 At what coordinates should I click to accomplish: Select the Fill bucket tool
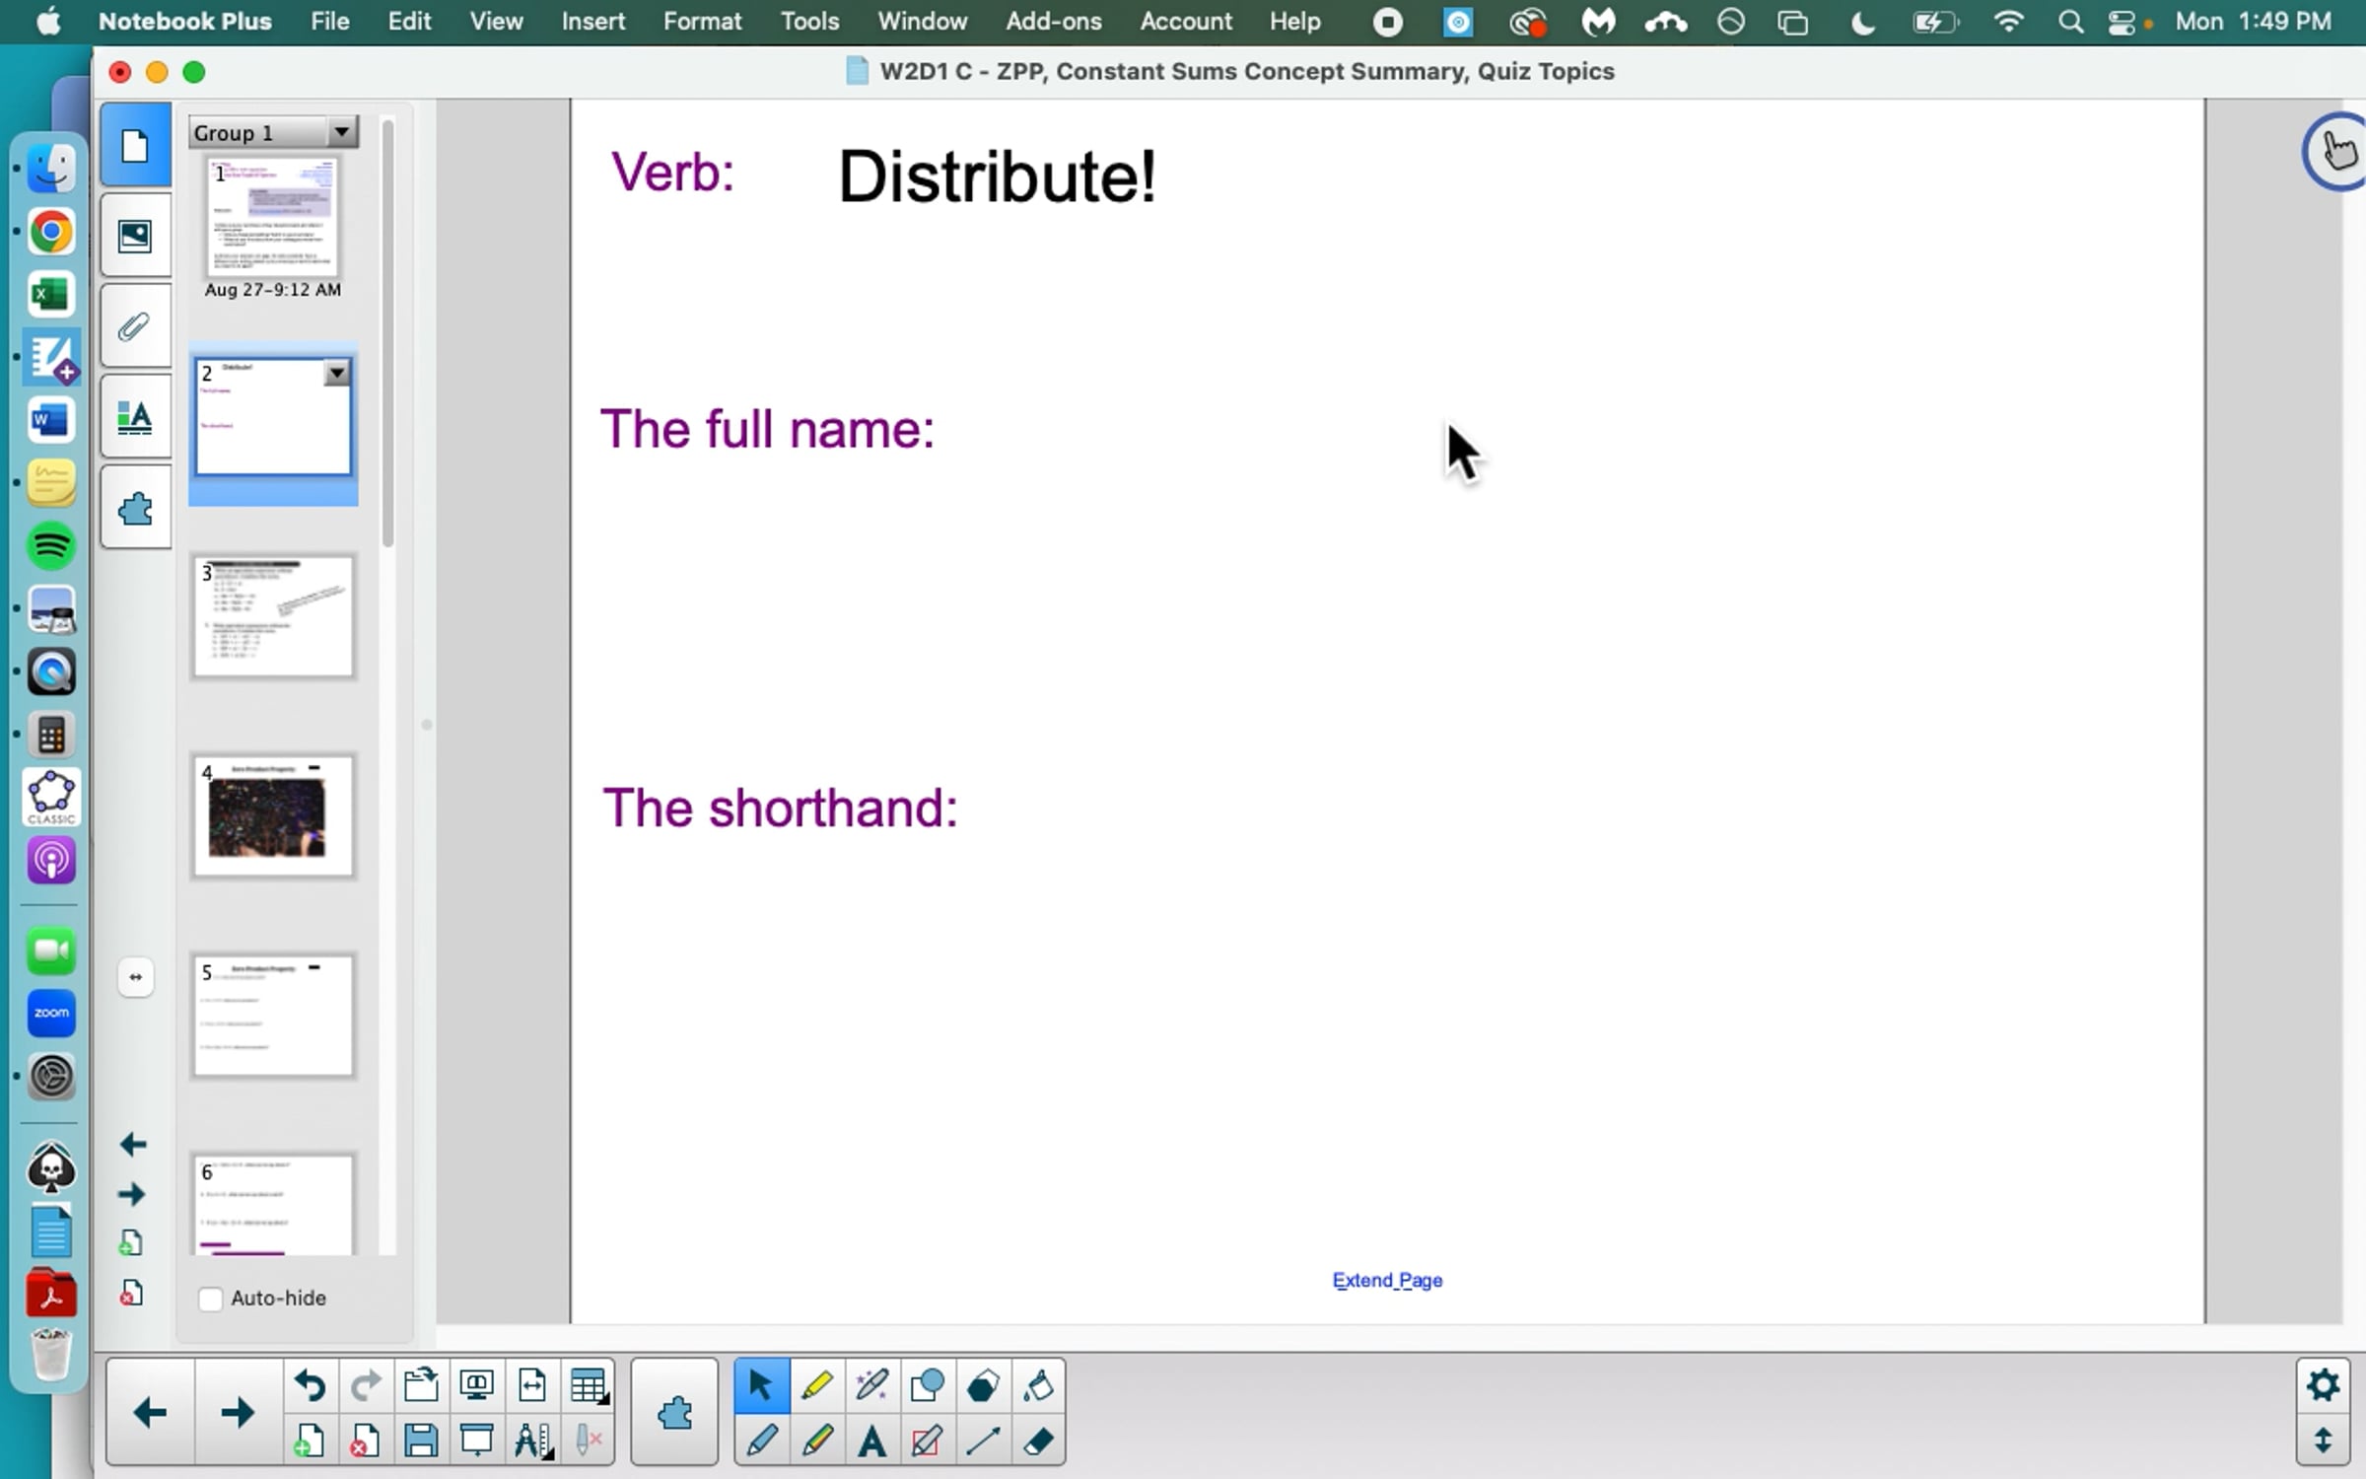click(x=1037, y=1385)
